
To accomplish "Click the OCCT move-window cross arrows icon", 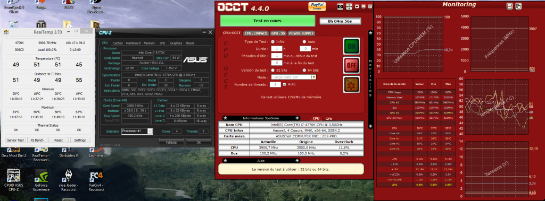I will (349, 6).
